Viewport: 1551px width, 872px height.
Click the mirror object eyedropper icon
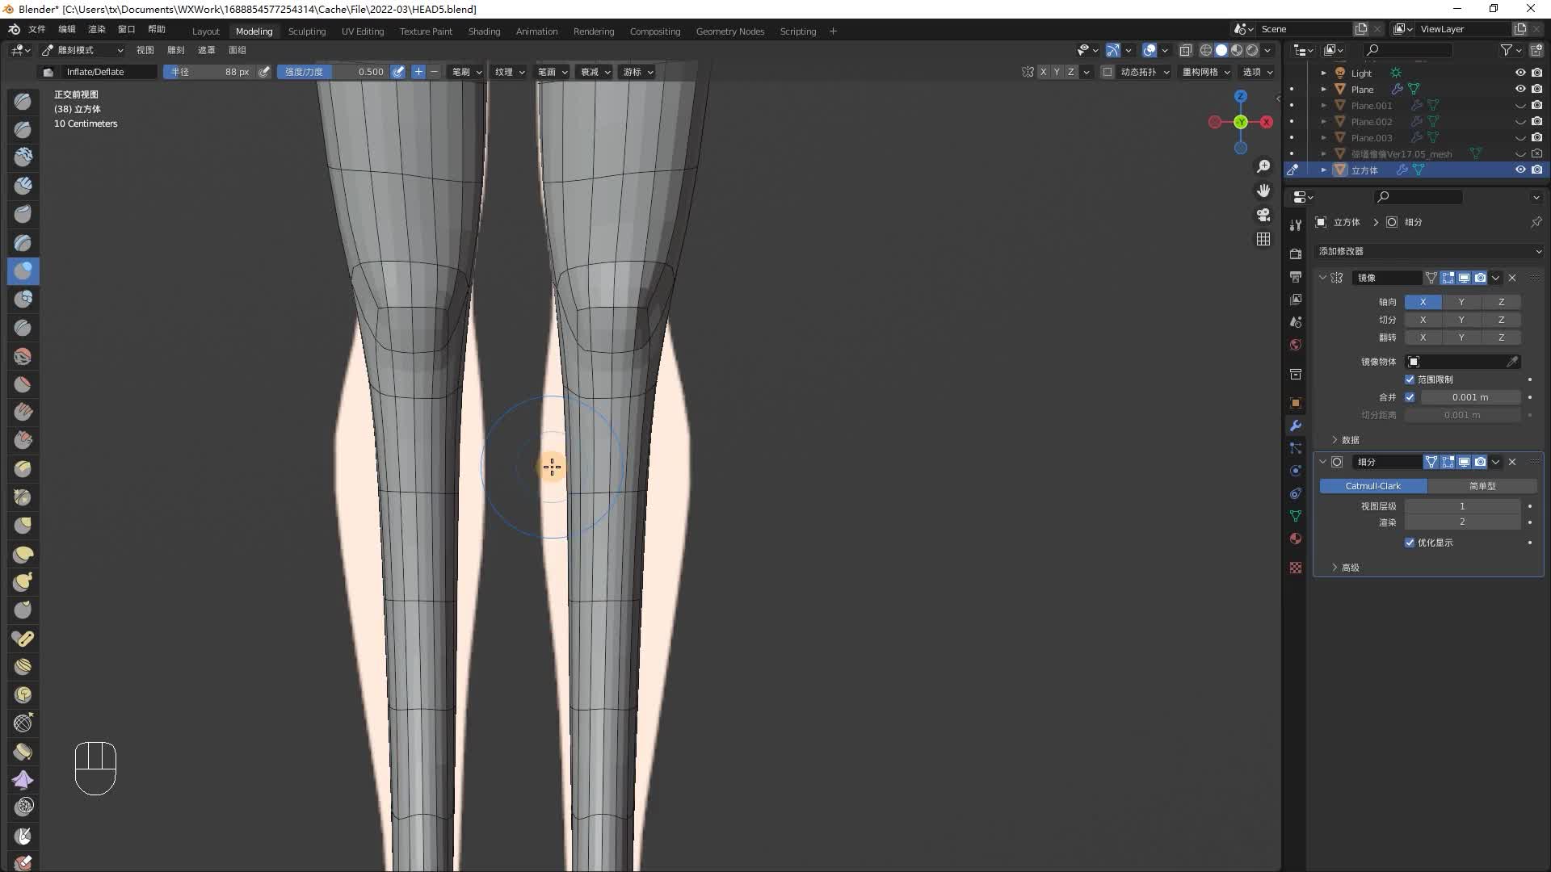(x=1512, y=362)
